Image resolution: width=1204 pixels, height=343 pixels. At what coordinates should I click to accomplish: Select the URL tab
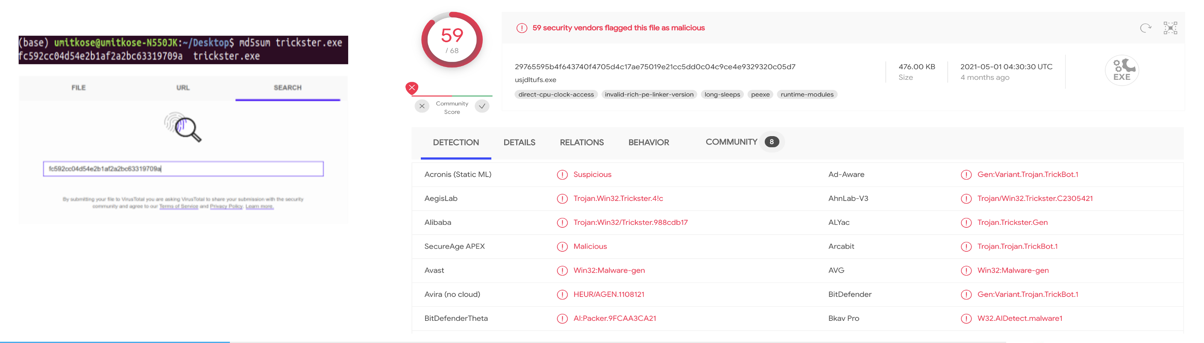[x=183, y=88]
